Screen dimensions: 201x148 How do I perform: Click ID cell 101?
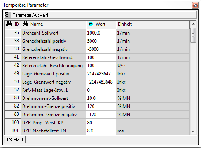(x=13, y=131)
